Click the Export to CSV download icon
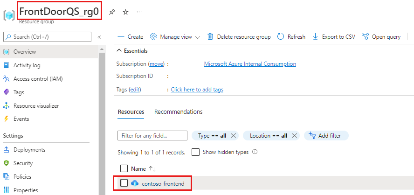414x195 pixels. 315,37
